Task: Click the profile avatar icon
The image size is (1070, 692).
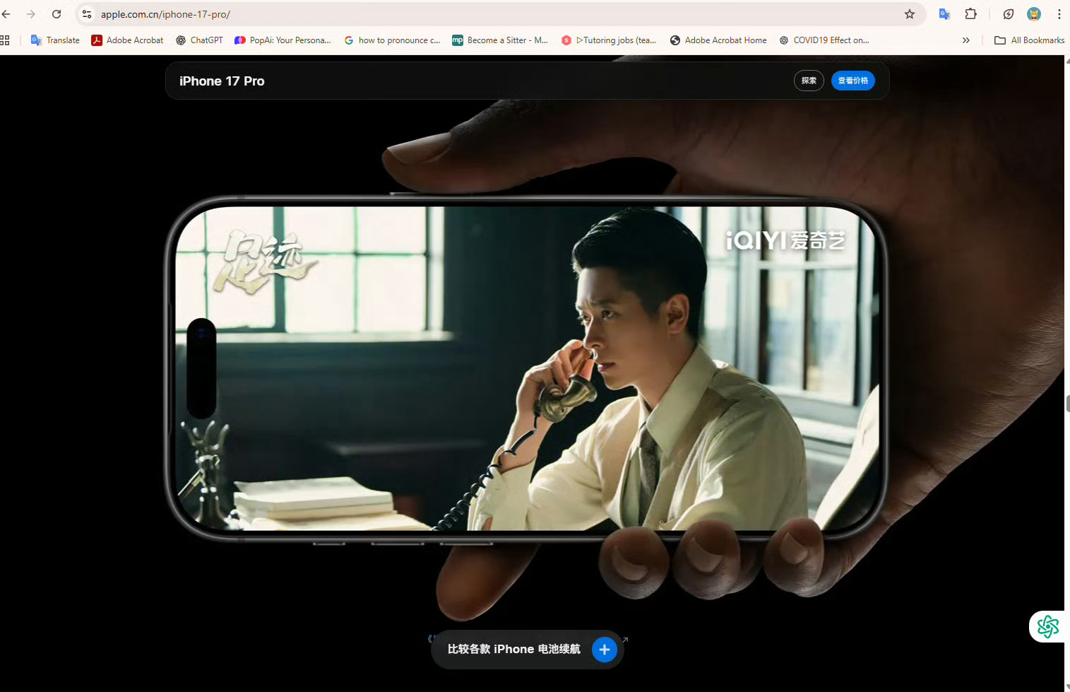Action: [x=1034, y=14]
